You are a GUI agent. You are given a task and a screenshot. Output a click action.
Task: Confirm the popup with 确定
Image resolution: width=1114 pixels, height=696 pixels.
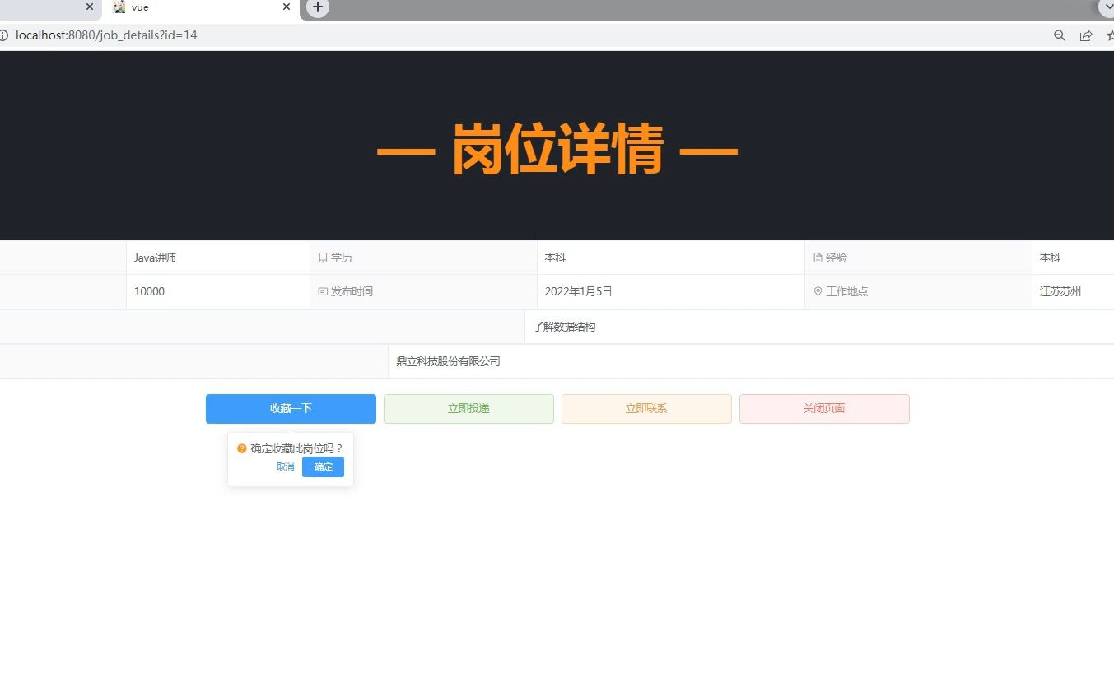point(323,467)
